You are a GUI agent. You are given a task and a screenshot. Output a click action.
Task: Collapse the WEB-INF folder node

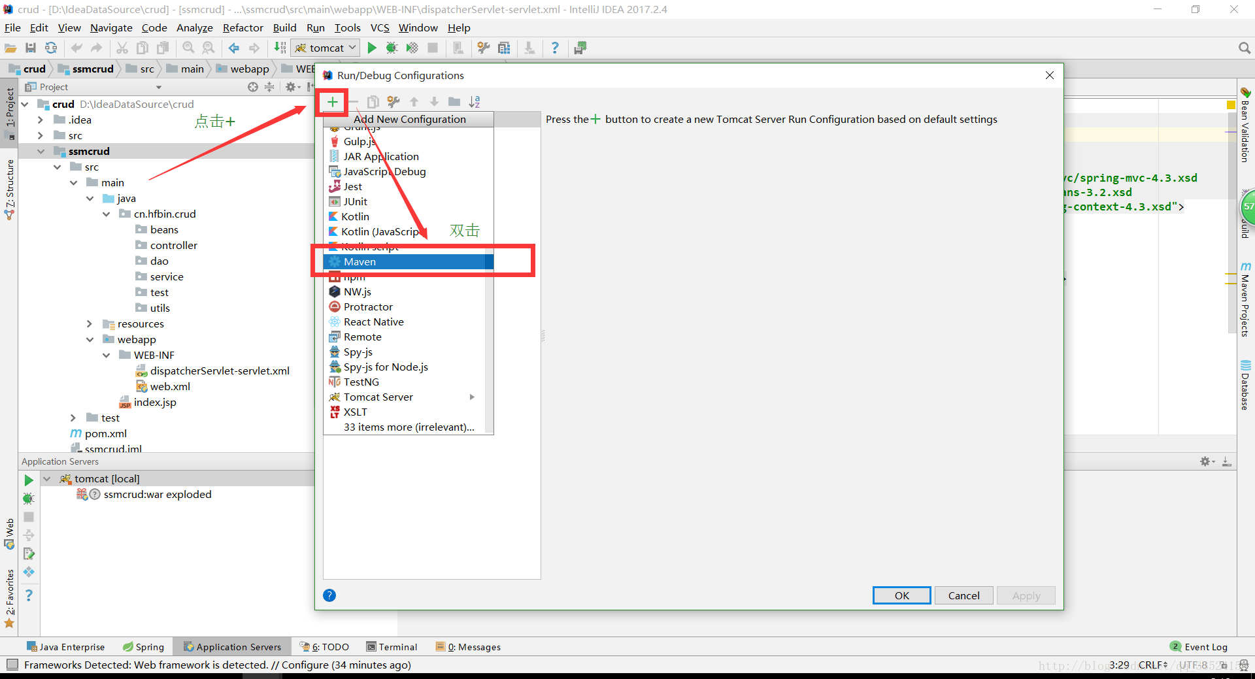106,355
